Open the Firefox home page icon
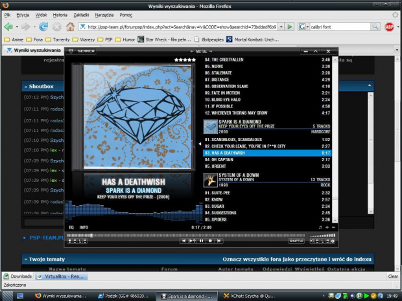Image resolution: width=402 pixels, height=301 pixels. click(70, 27)
